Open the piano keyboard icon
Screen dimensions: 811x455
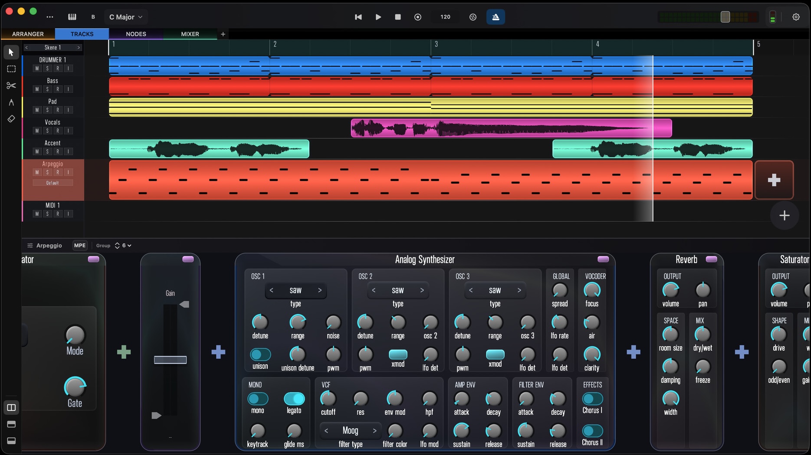tap(72, 17)
